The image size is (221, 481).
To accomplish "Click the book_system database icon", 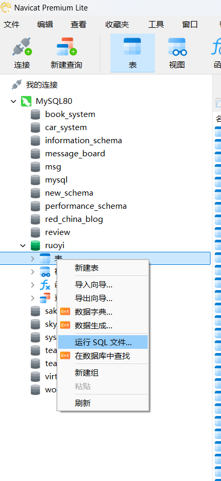I will point(36,114).
